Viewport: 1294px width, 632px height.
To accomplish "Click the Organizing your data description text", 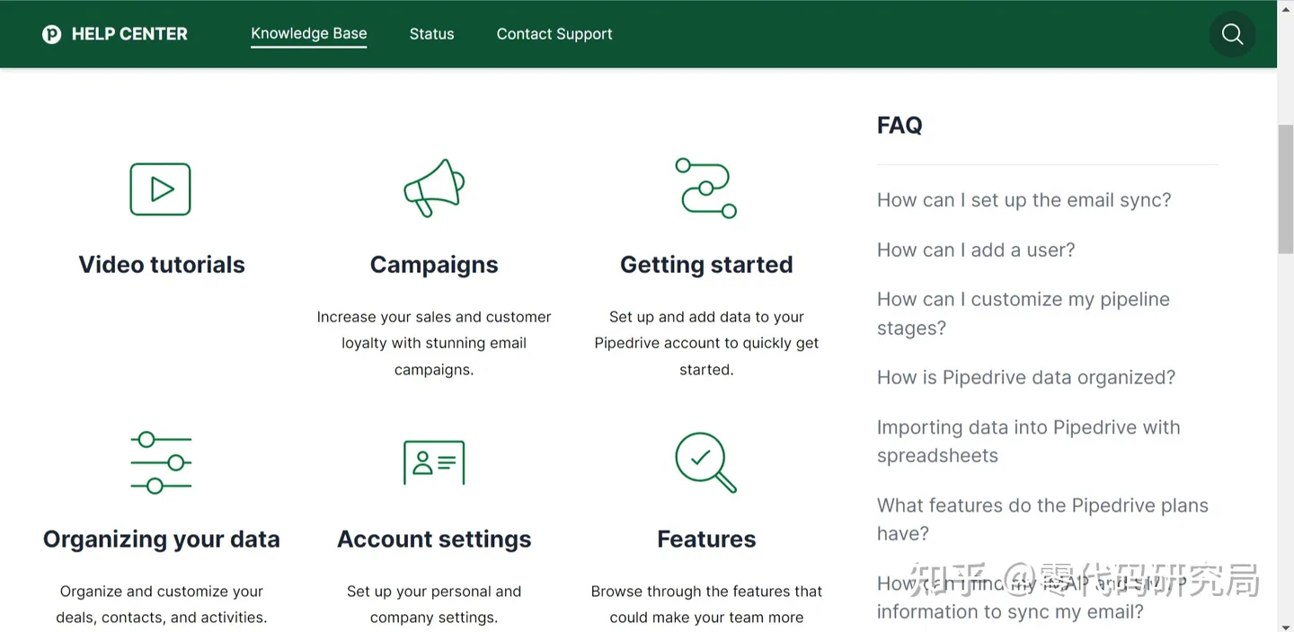I will (x=162, y=604).
